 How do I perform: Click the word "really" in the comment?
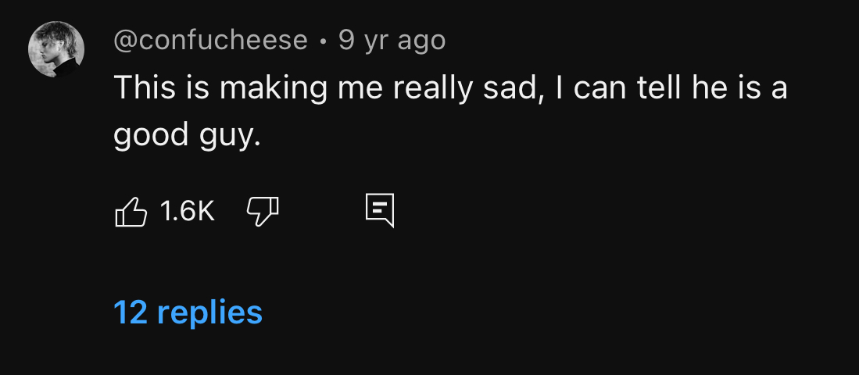click(x=431, y=87)
